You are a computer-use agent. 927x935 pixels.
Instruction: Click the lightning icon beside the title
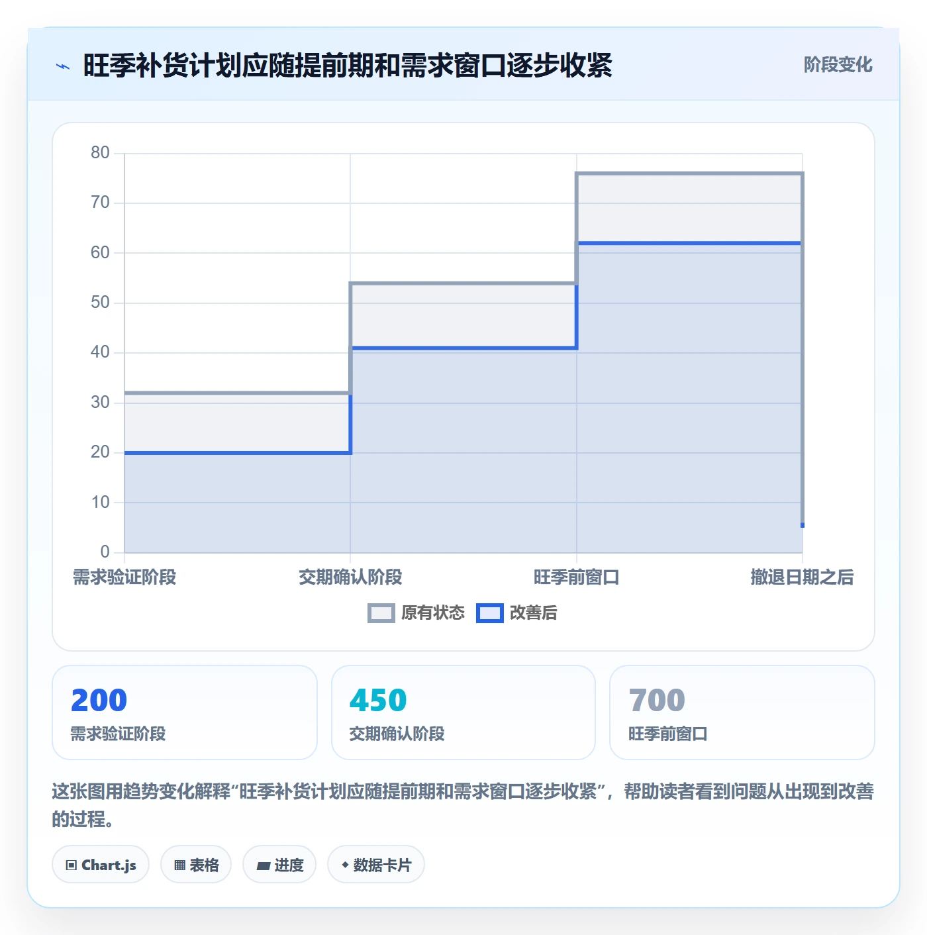[x=63, y=66]
